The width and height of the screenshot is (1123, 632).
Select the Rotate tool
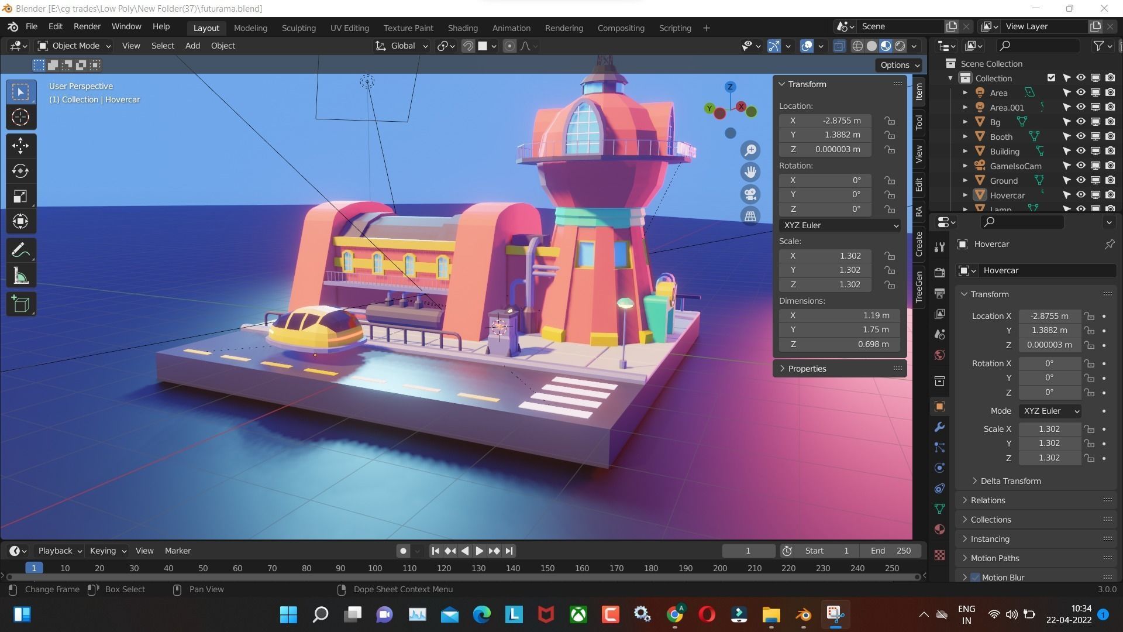point(20,171)
